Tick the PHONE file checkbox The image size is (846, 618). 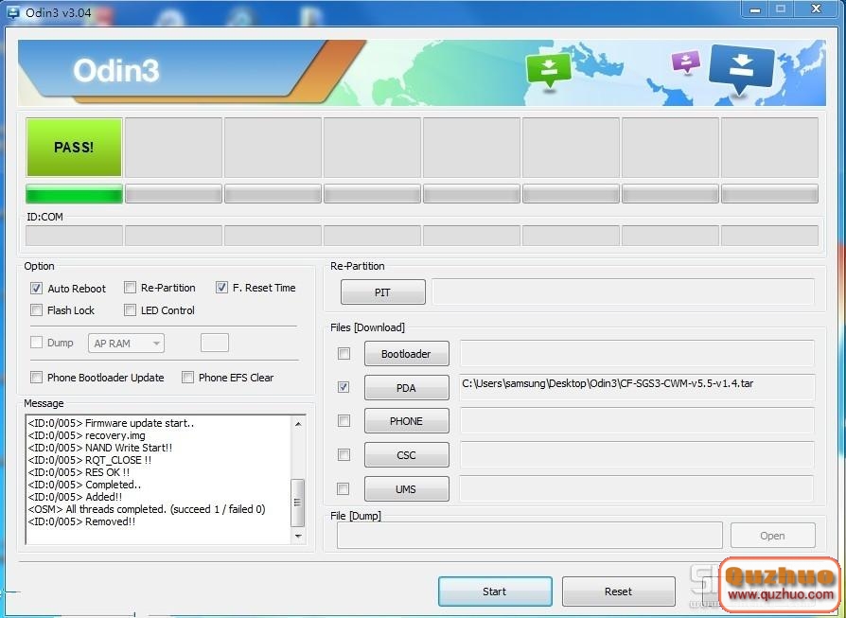click(x=344, y=420)
